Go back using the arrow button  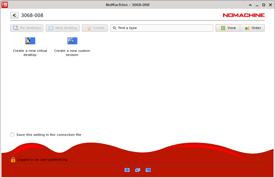point(14,15)
